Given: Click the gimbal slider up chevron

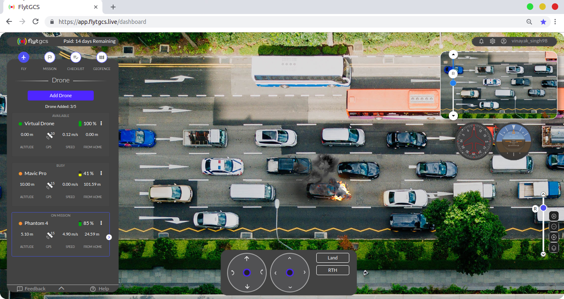Looking at the screenshot, I should [x=543, y=194].
